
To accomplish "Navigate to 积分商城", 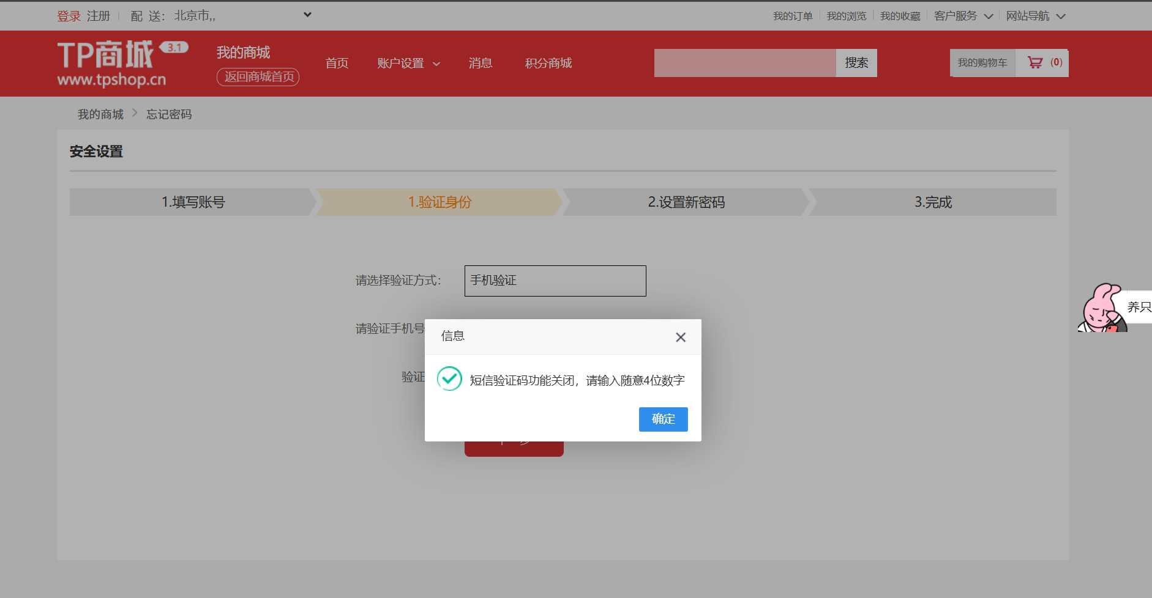I will click(x=547, y=63).
